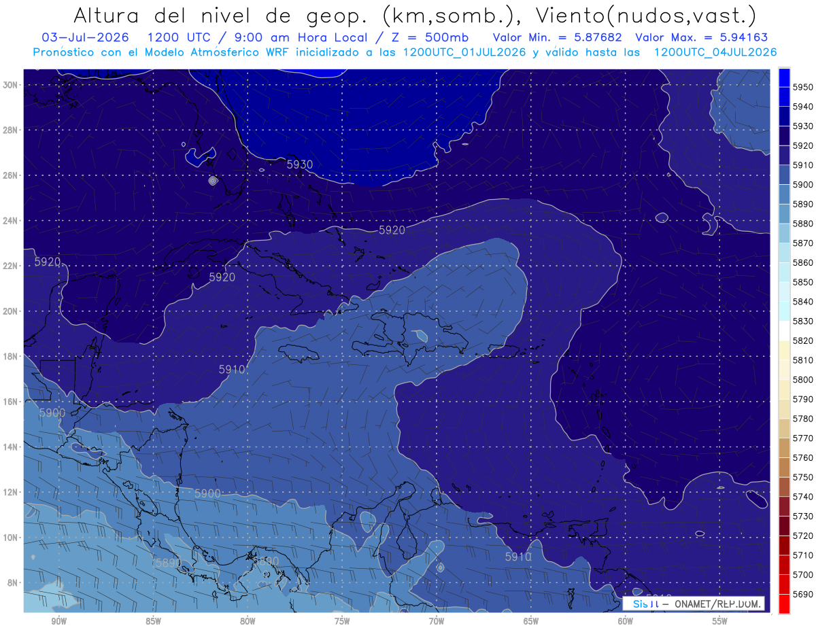Click the 14N latitude axis label
Screen dimensions: 816x630
click(x=12, y=447)
